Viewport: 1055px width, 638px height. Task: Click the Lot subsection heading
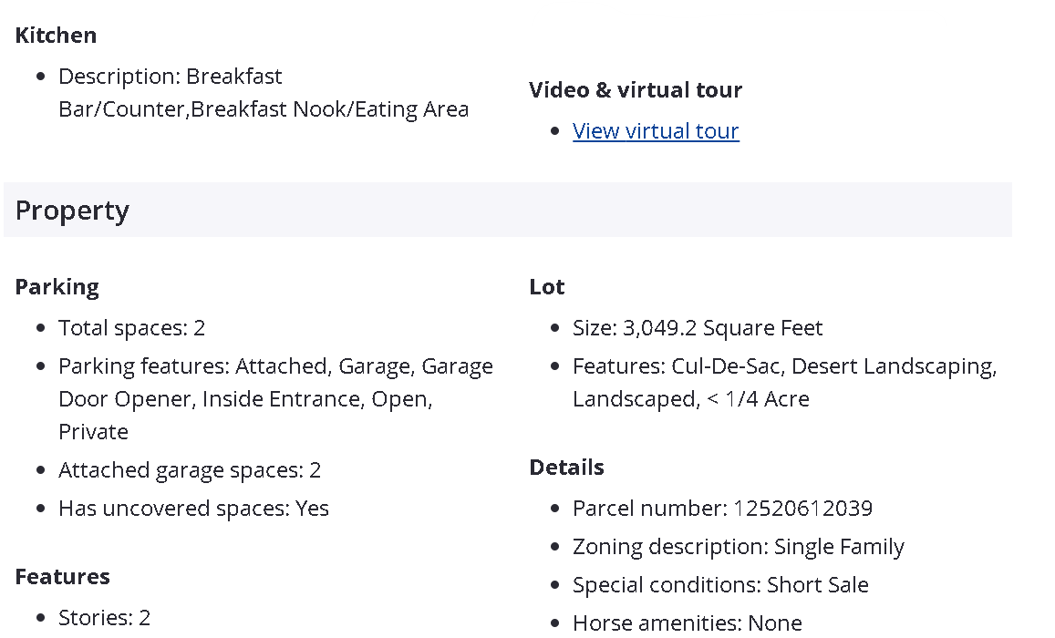547,287
